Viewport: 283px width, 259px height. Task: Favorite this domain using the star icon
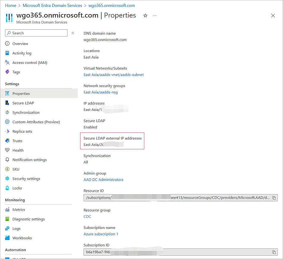click(x=145, y=15)
